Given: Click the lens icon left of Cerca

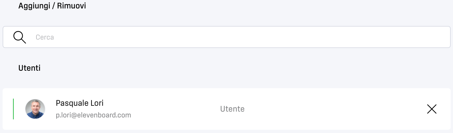Looking at the screenshot, I should click(x=20, y=37).
